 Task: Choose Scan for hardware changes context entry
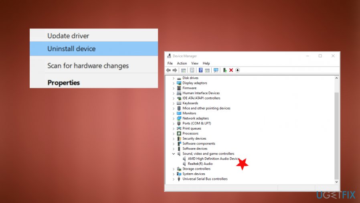(94, 66)
